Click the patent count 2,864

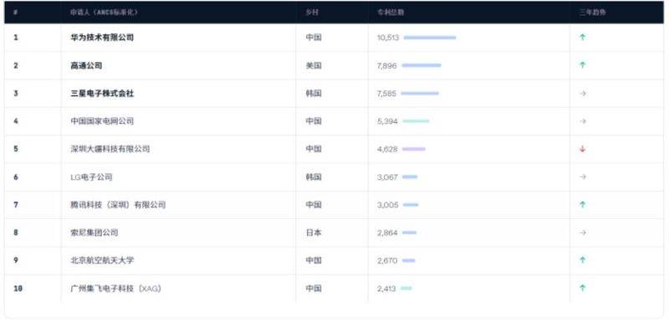(387, 233)
